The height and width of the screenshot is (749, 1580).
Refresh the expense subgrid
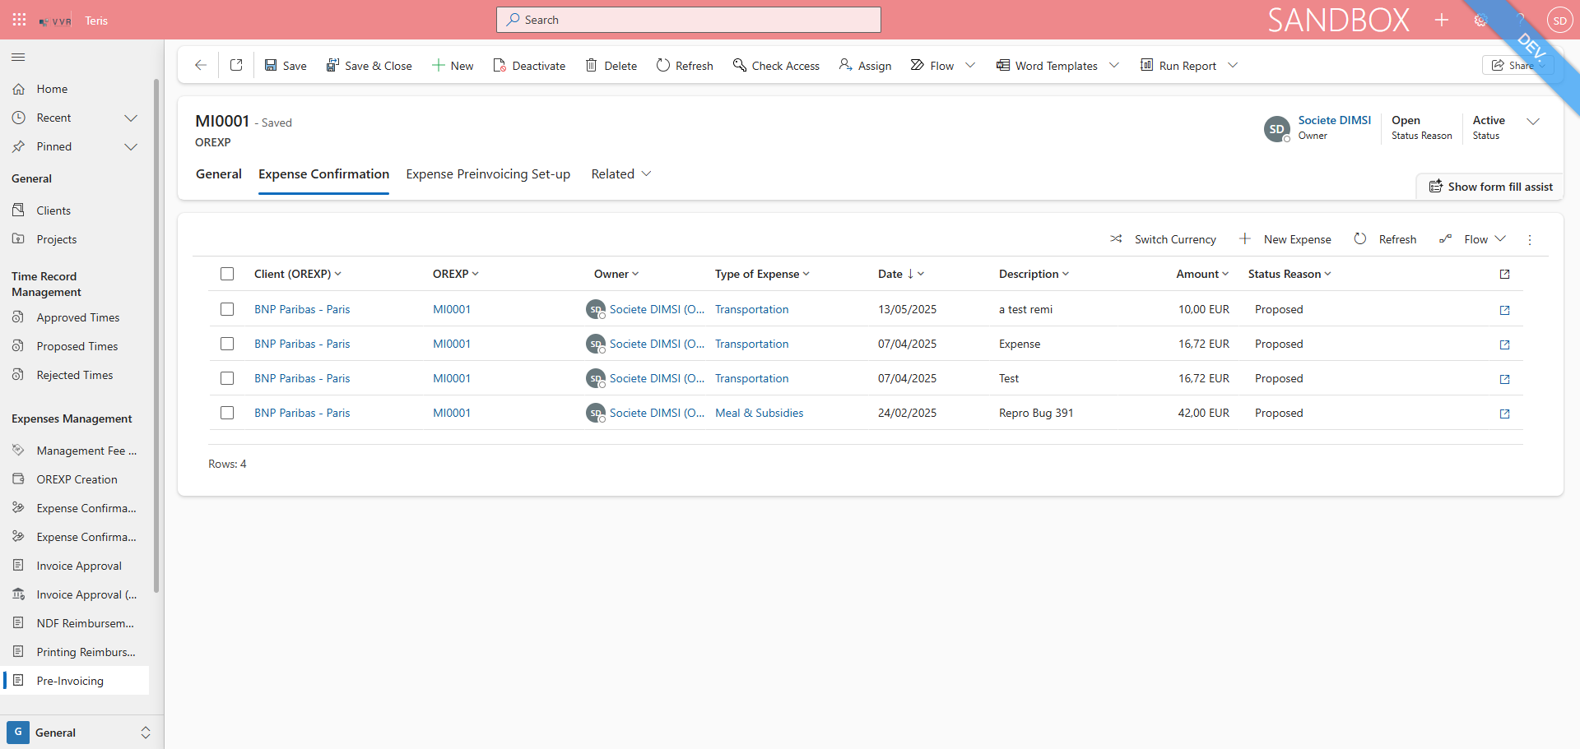(x=1386, y=239)
